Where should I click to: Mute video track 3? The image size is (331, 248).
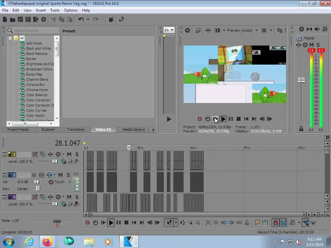coord(69,197)
